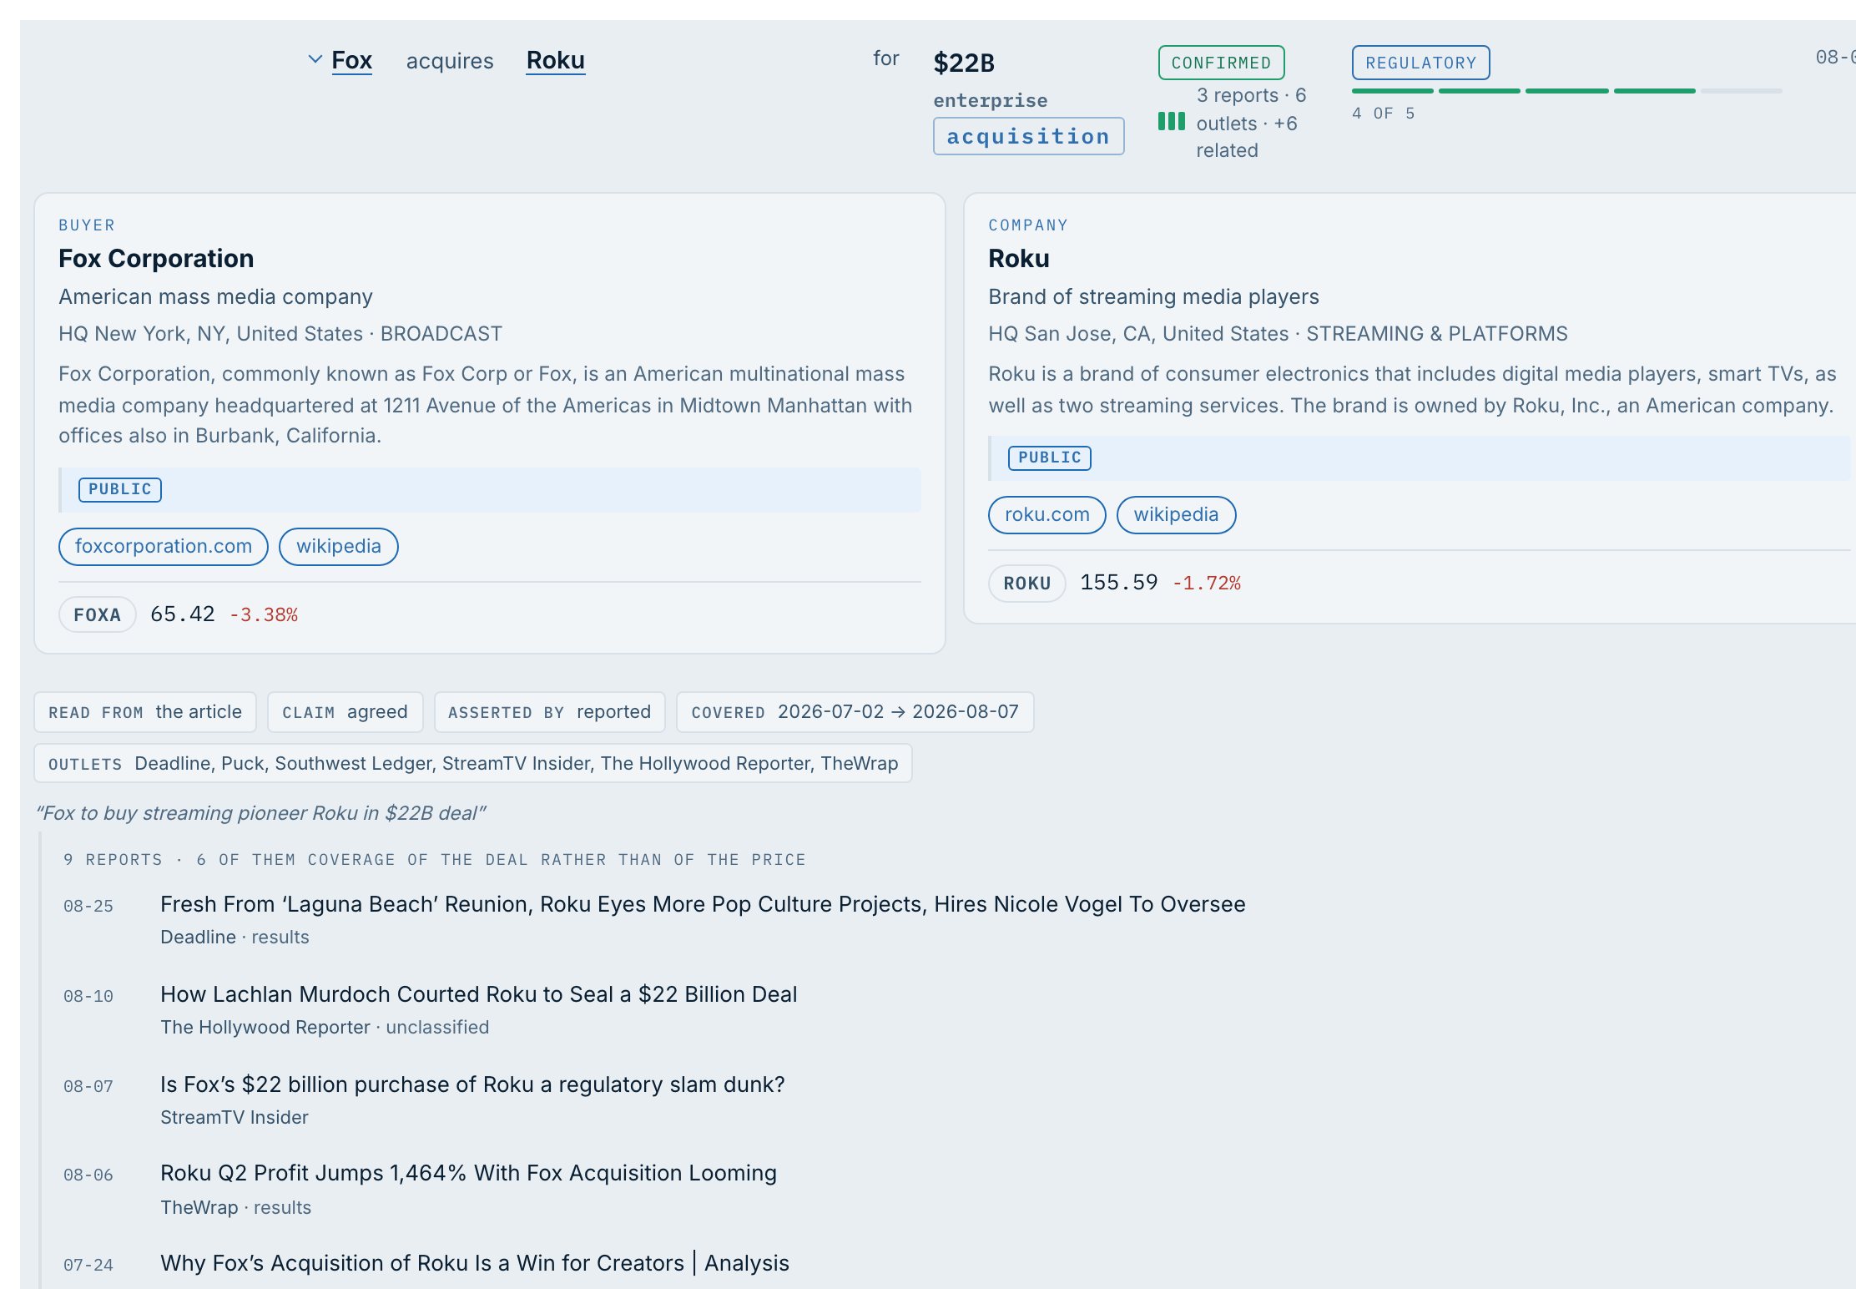The image size is (1856, 1289).
Task: Click the 'StreamTV Insider' source line
Action: click(x=235, y=1118)
